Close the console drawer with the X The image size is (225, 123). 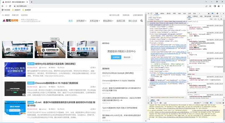click(x=224, y=100)
